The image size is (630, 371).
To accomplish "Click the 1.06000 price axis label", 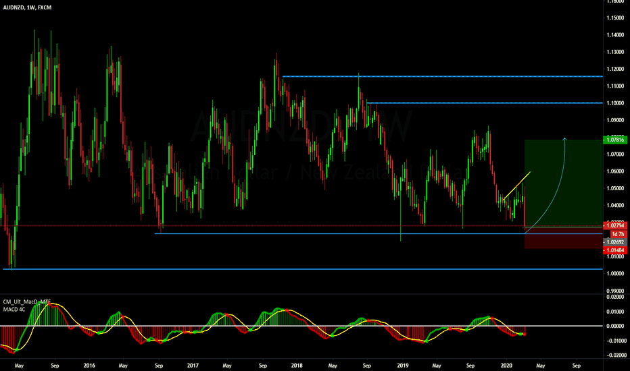I will [x=616, y=171].
